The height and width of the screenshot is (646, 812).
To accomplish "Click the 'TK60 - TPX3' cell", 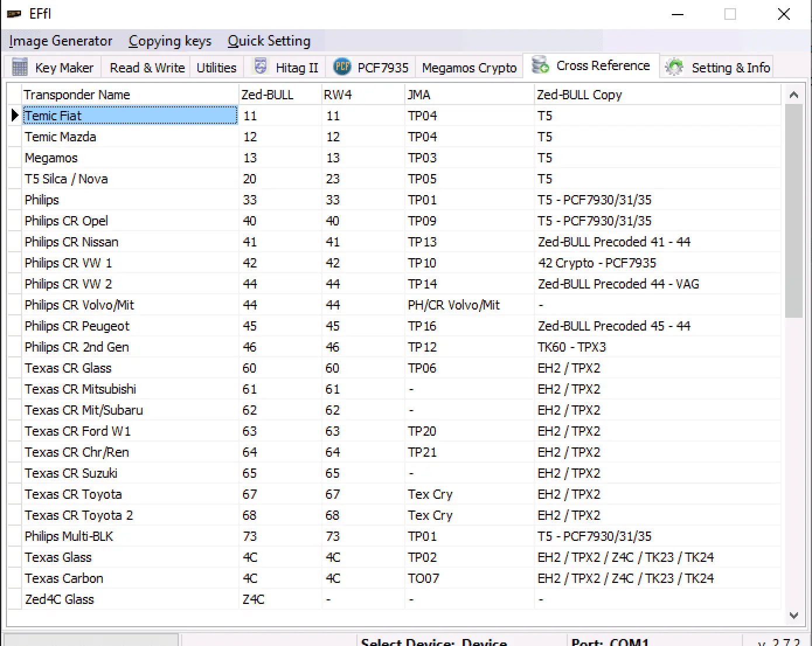I will point(657,347).
